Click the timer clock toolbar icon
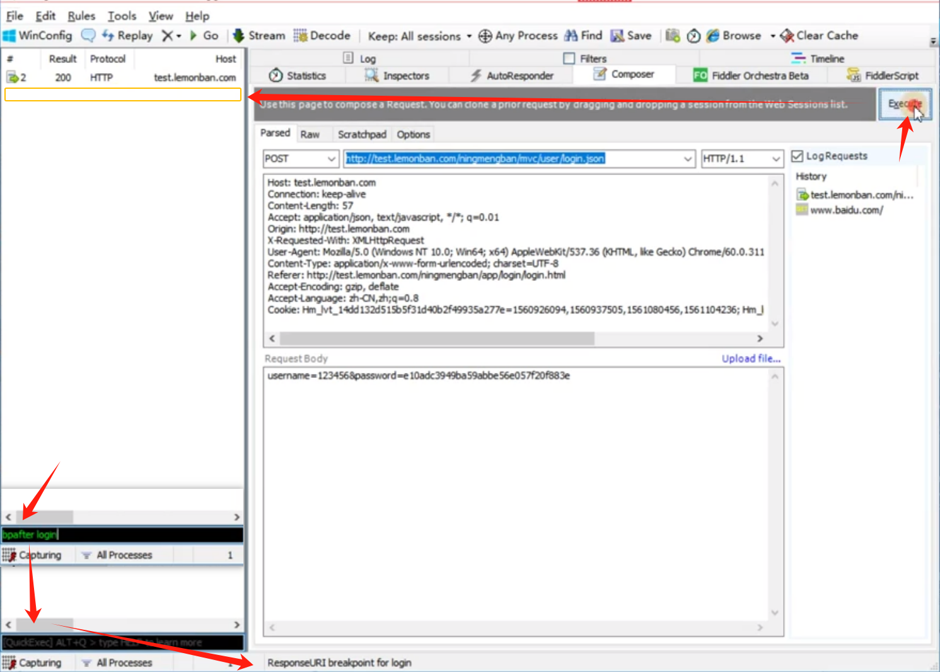Viewport: 940px width, 672px height. click(693, 36)
